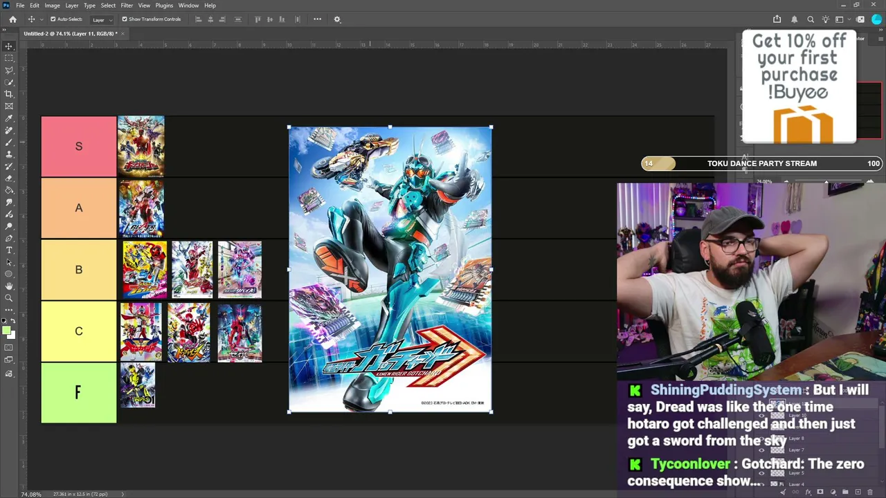This screenshot has width=886, height=498.
Task: Toggle the Show Transform Controls checkbox
Action: coord(125,19)
